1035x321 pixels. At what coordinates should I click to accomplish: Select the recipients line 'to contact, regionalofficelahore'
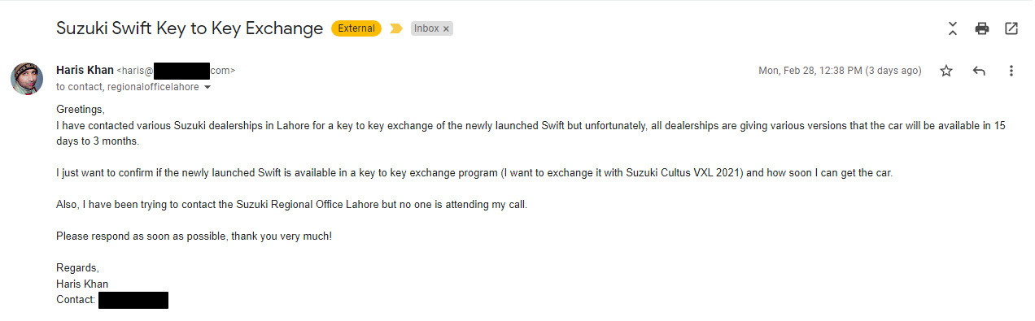tap(127, 87)
